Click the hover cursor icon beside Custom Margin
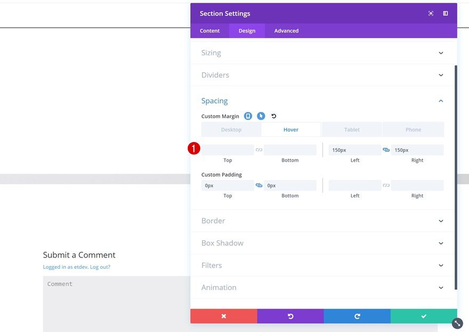 pos(261,116)
